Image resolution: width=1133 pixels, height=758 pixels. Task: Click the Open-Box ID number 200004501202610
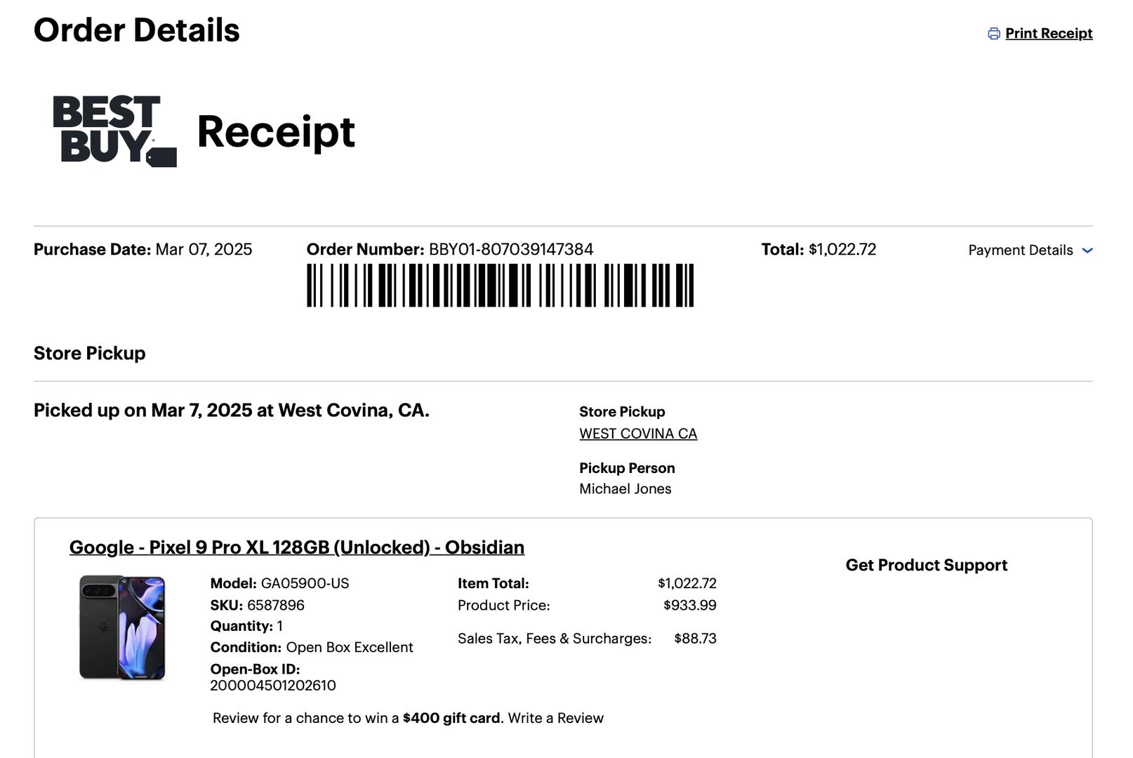272,686
